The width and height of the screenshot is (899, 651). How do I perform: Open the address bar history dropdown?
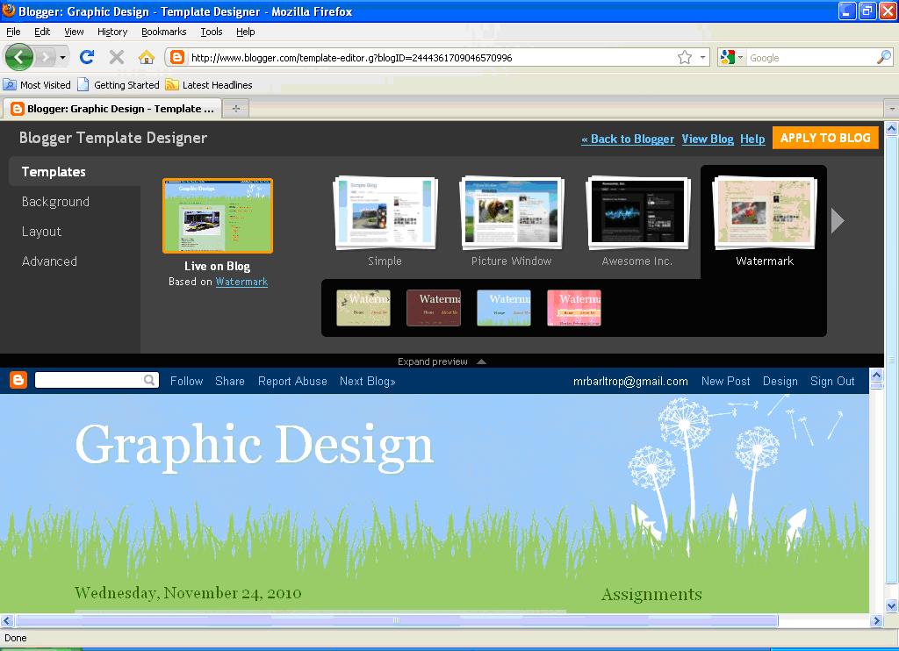pyautogui.click(x=702, y=57)
